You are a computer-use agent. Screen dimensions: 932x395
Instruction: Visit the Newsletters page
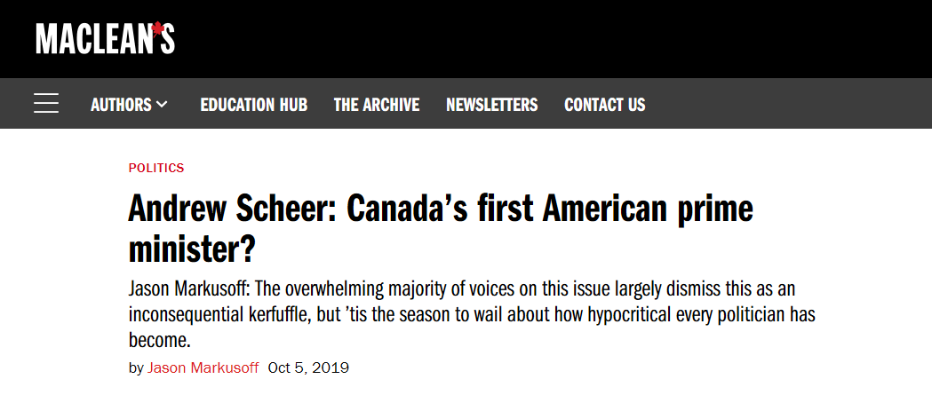point(491,105)
